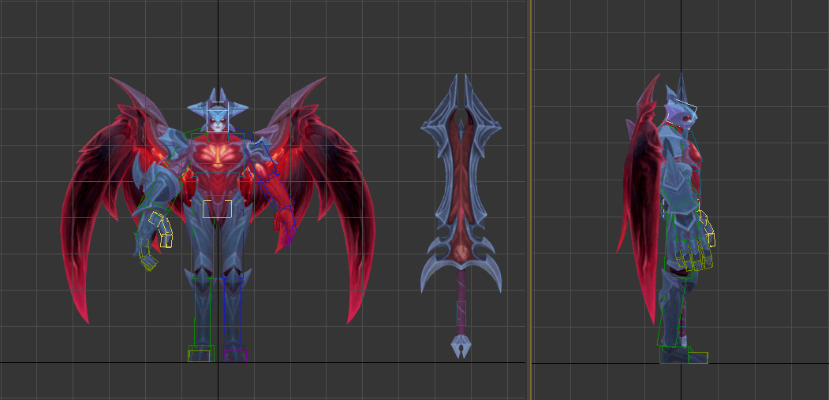Select the yellow pelvis bone box in front view
The height and width of the screenshot is (400, 829).
click(x=217, y=209)
